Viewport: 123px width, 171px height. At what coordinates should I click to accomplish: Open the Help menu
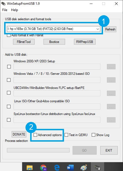click(14, 10)
